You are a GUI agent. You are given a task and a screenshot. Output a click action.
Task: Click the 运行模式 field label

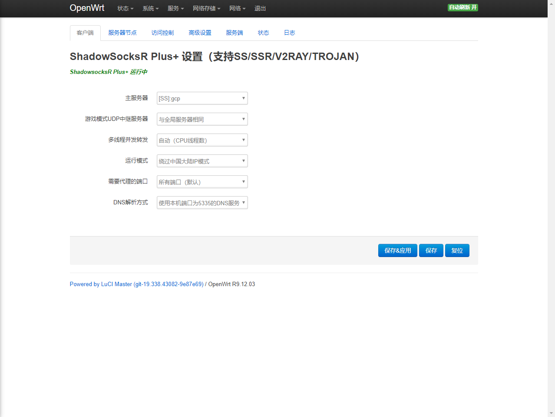point(136,160)
